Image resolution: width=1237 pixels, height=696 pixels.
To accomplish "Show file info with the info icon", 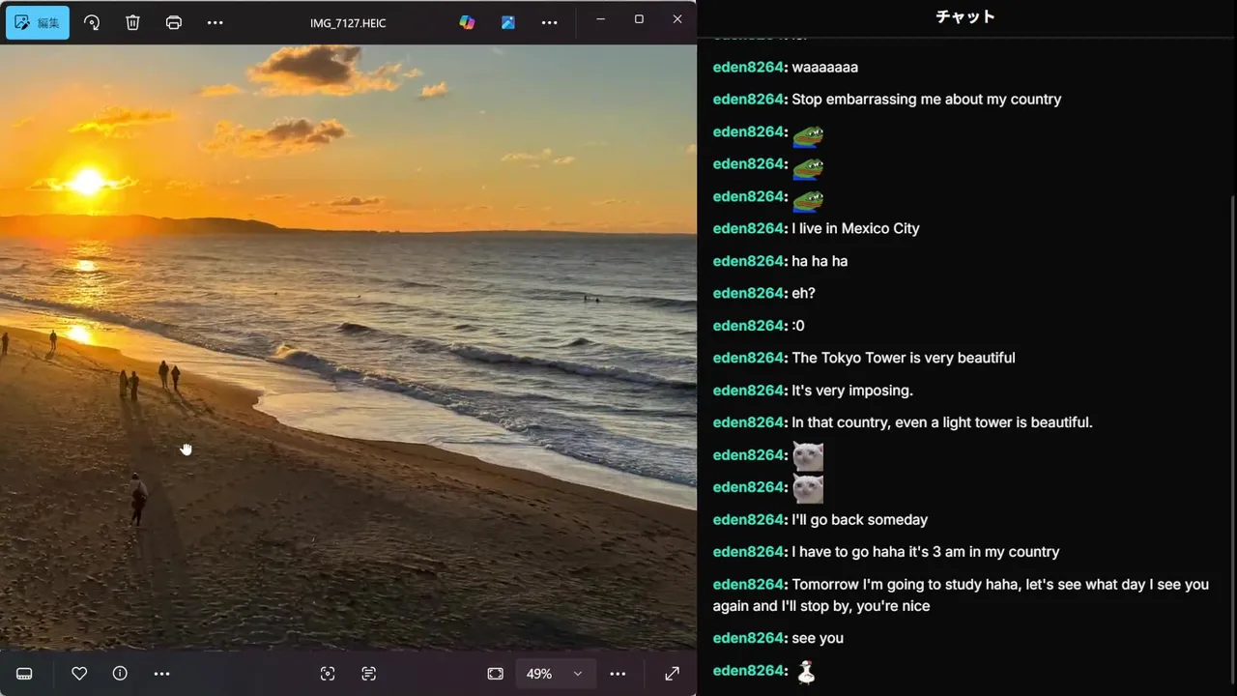I will coord(120,674).
